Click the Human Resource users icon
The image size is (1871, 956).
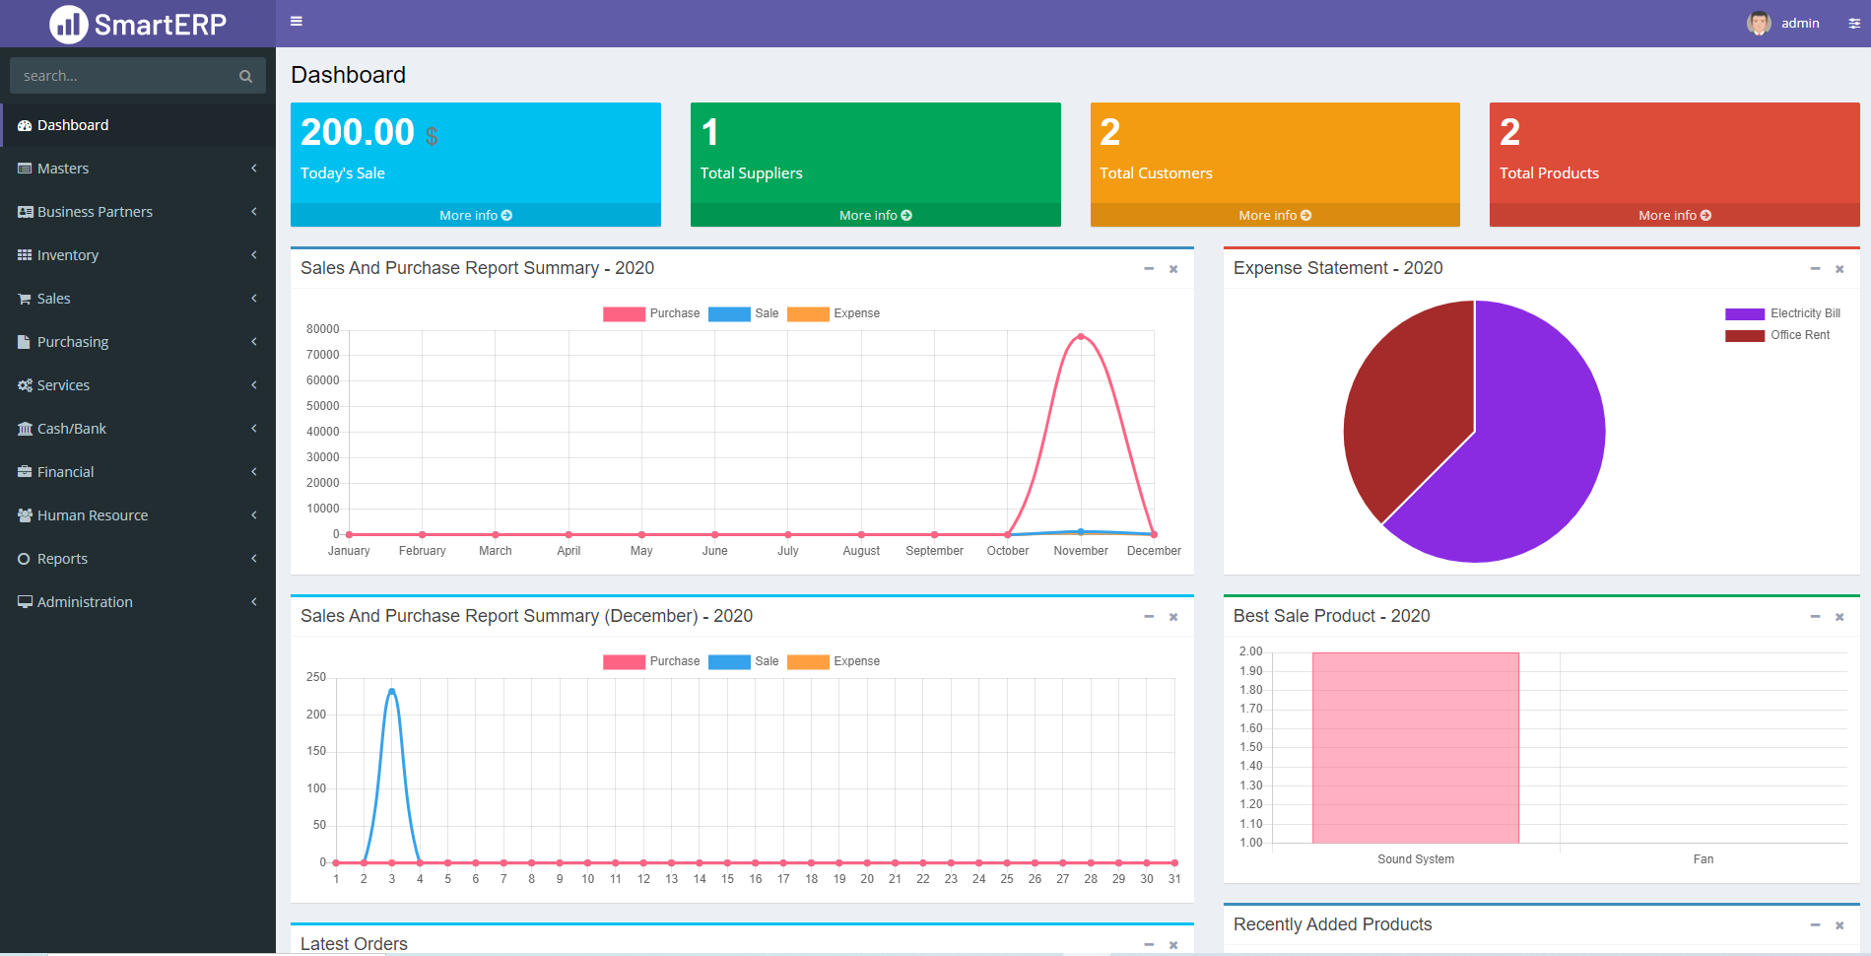point(25,514)
